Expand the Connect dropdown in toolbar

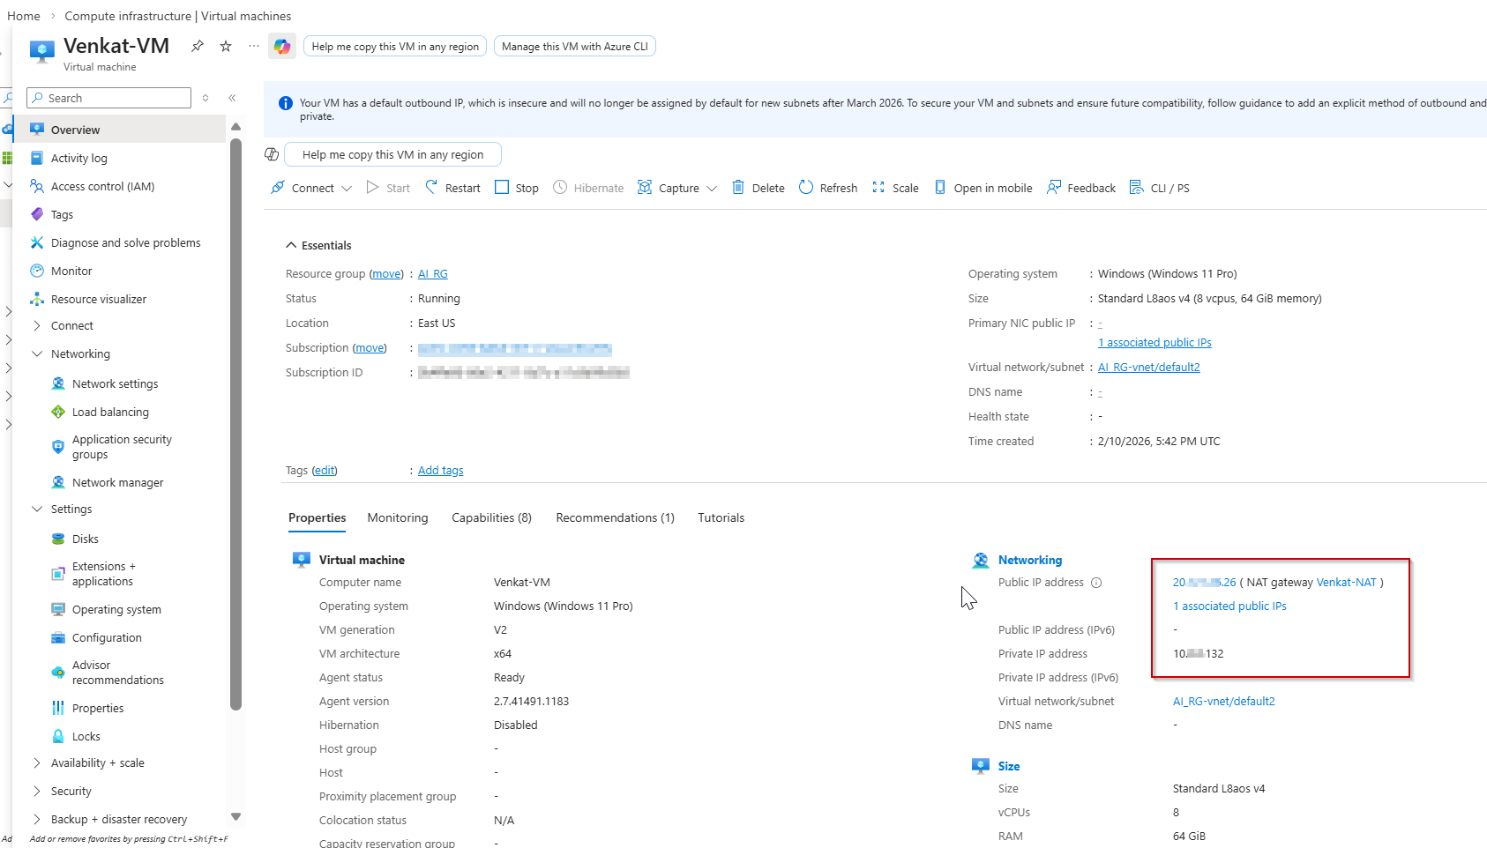(347, 188)
